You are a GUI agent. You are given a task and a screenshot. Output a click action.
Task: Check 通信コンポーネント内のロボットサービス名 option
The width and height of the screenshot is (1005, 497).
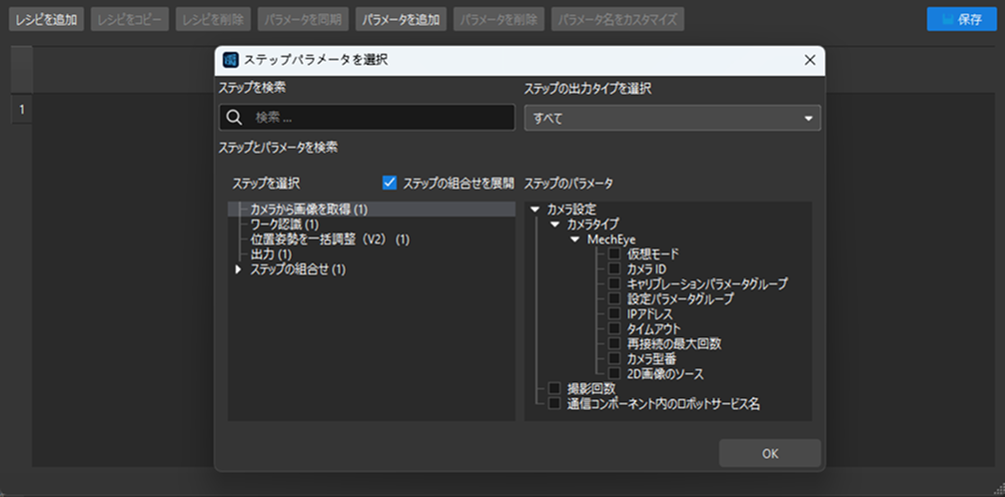click(554, 403)
